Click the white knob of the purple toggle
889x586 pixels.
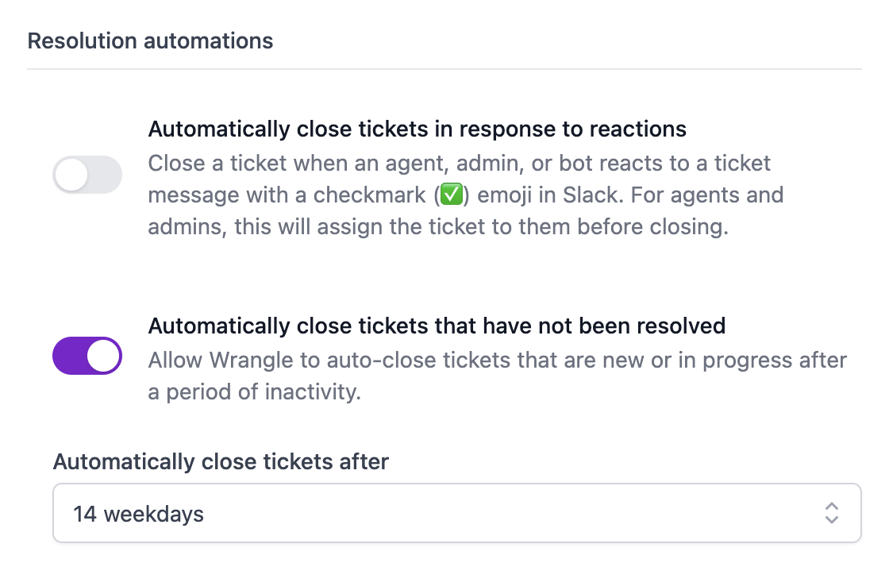(103, 356)
